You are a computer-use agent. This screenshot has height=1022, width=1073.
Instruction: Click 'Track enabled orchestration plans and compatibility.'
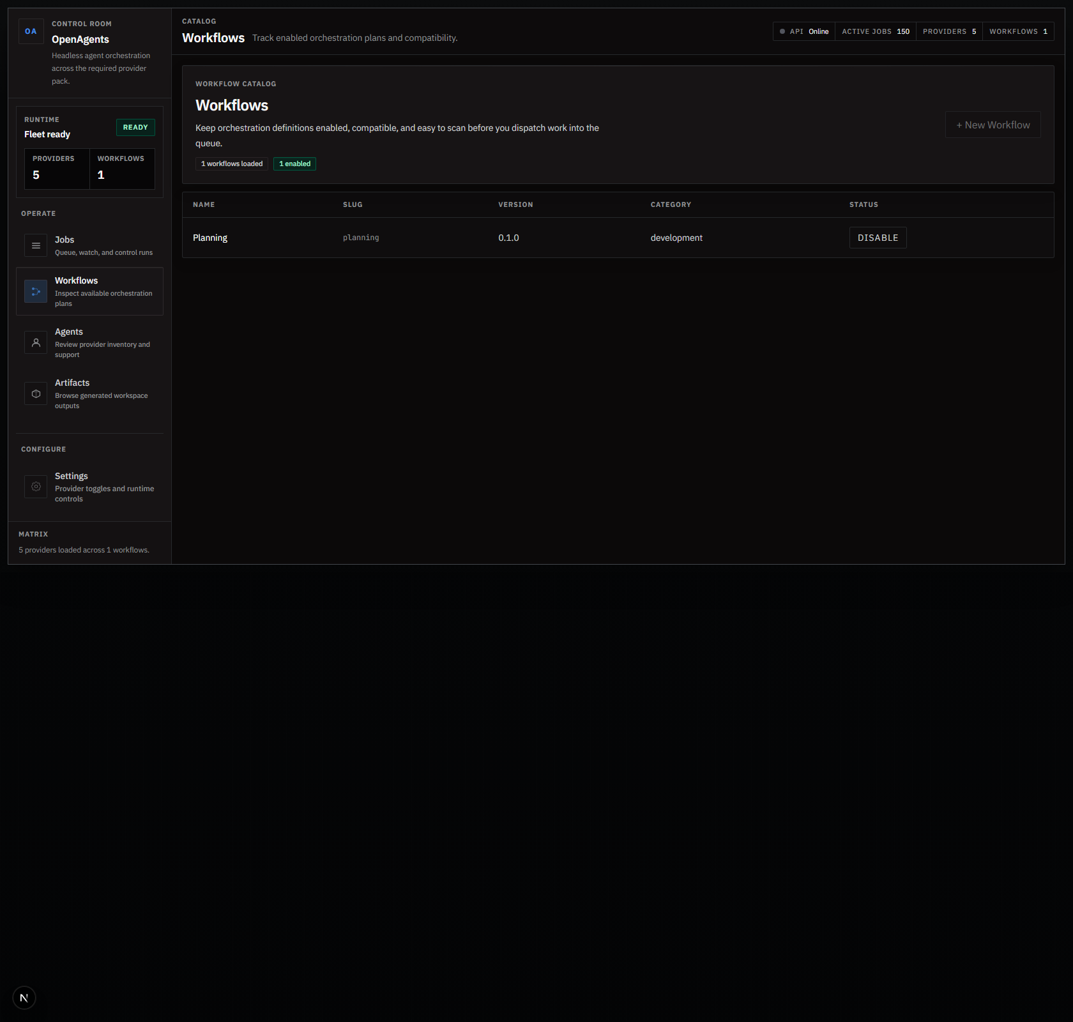(x=354, y=38)
